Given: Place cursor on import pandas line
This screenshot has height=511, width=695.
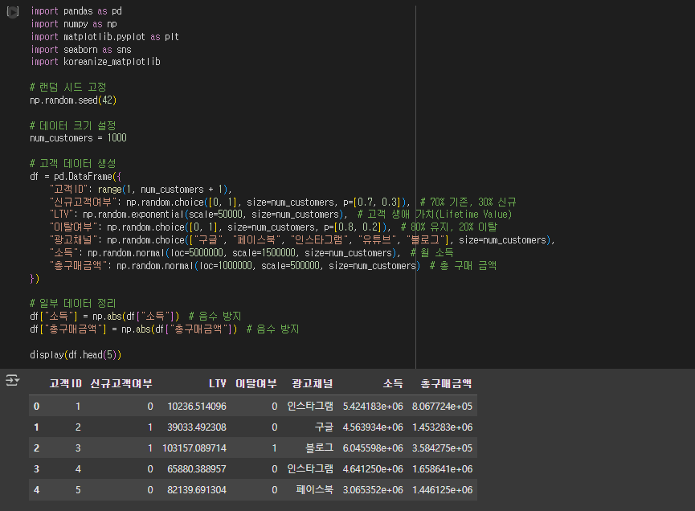Looking at the screenshot, I should pos(76,11).
